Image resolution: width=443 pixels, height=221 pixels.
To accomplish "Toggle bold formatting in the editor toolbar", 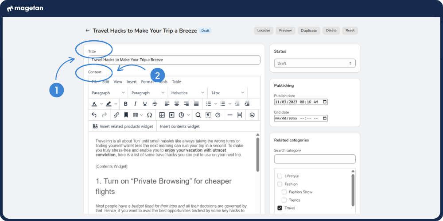I will (125, 104).
